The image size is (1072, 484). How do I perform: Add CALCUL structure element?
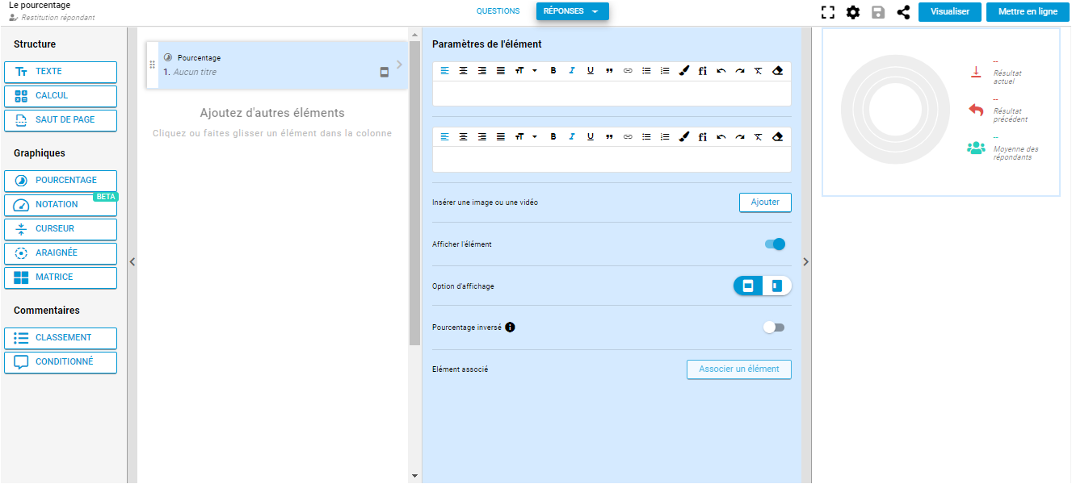tap(61, 96)
